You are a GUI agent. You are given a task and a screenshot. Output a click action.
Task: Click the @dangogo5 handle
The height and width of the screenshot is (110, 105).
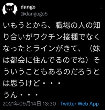coord(34,14)
